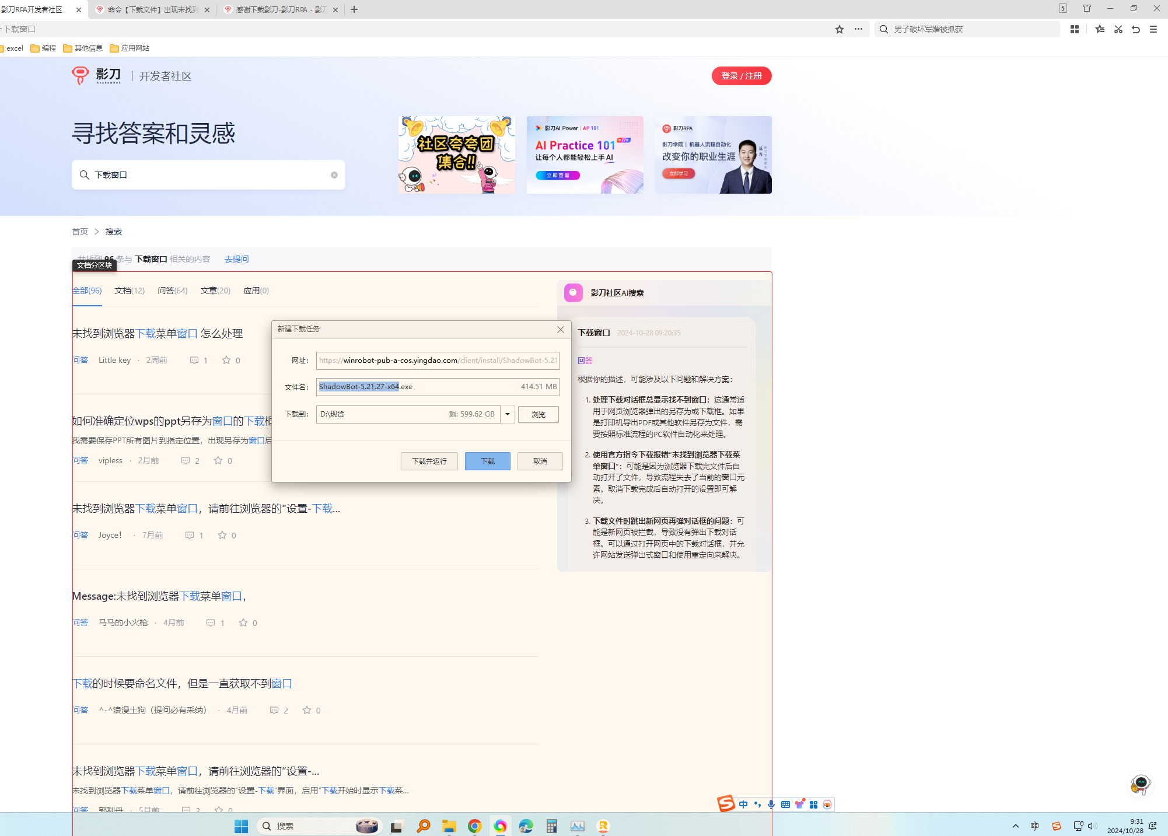The image size is (1168, 836).
Task: Switch to the 文章(20) tab
Action: 215,291
